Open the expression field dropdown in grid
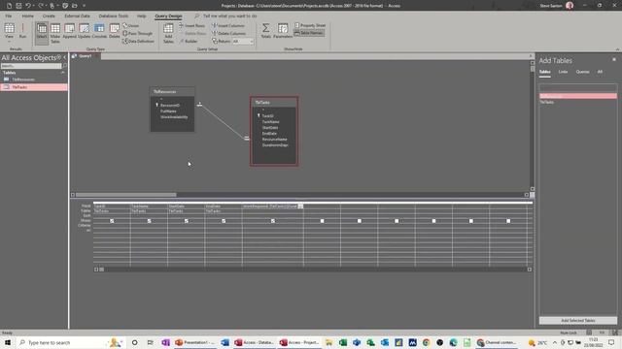 (x=300, y=206)
